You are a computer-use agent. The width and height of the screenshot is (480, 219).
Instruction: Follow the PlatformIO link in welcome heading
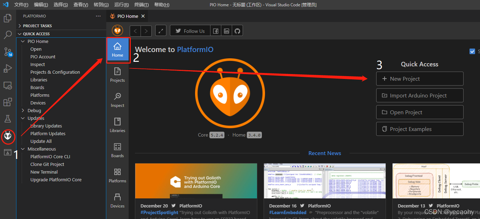point(195,50)
